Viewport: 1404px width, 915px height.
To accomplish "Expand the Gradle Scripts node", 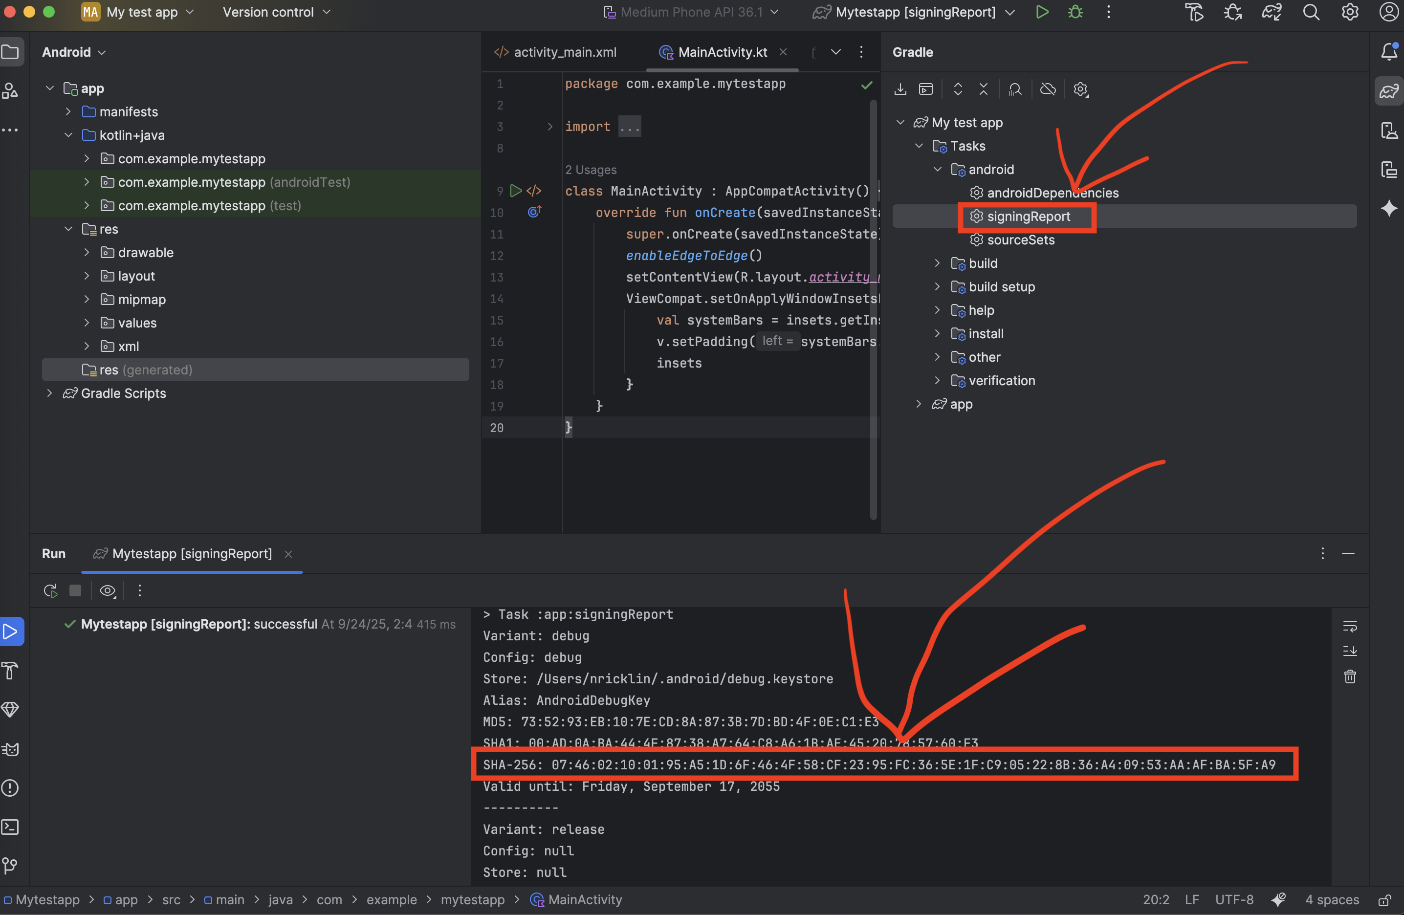I will coord(49,393).
